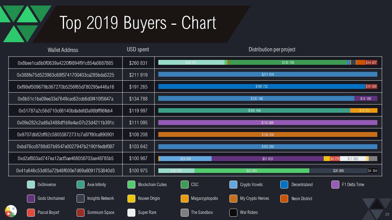Click the Axie Infinity legend swatch
Screen dimensions: 392x220
81,185
